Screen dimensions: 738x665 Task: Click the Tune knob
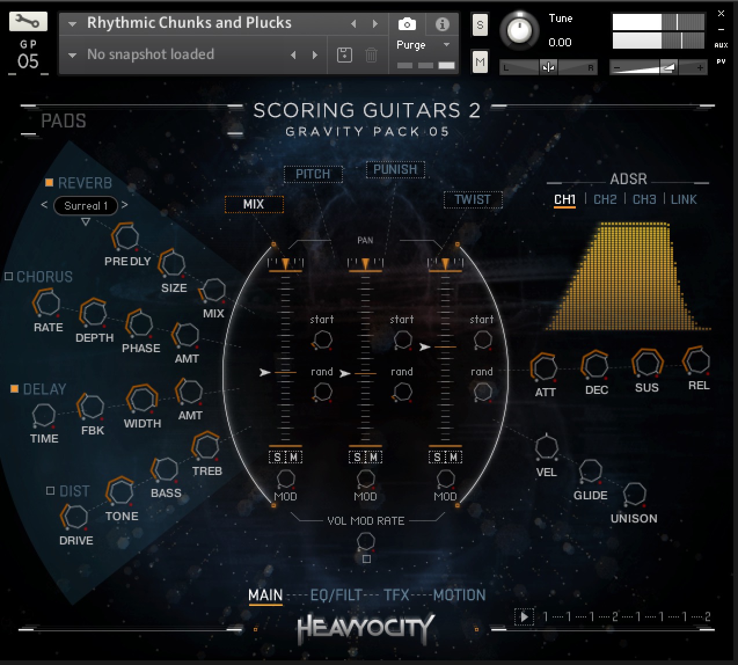tap(519, 30)
